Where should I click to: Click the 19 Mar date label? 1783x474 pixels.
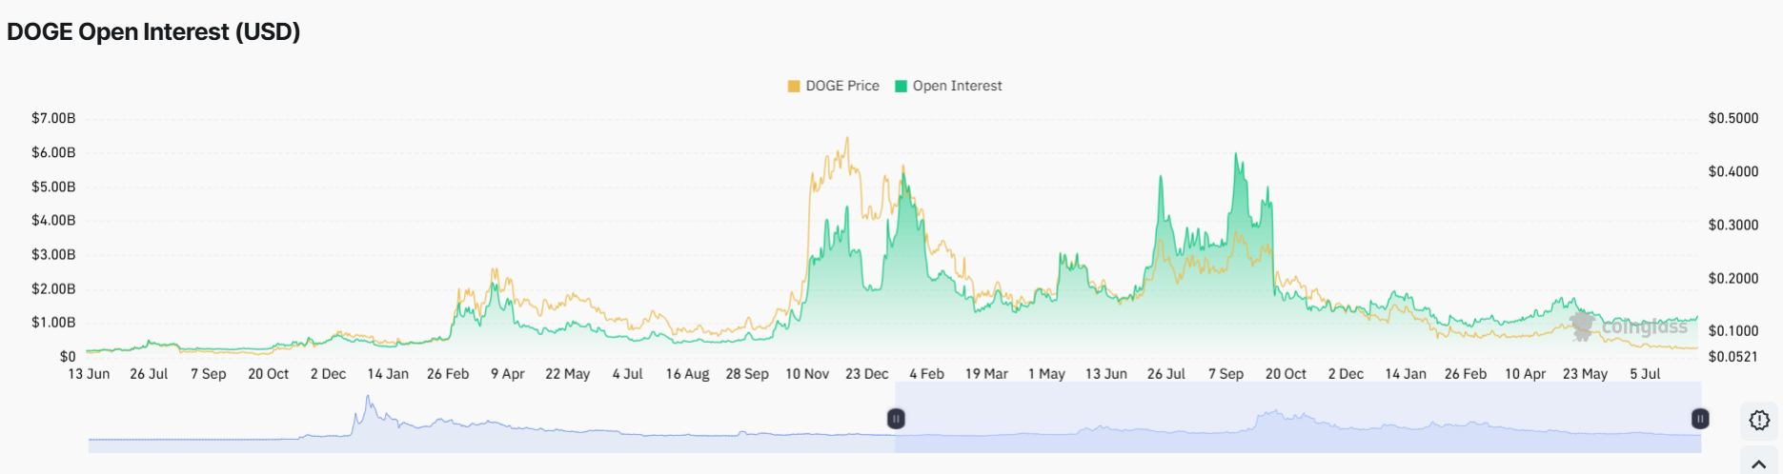[986, 374]
